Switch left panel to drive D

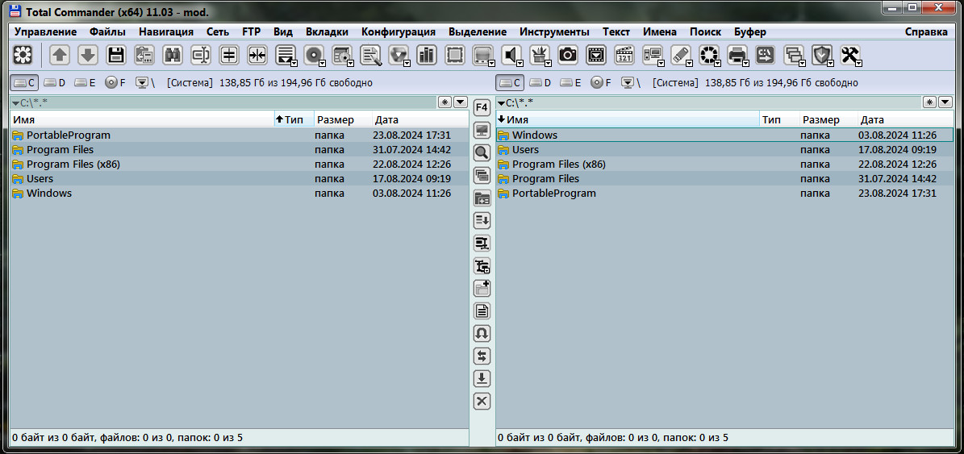point(55,82)
